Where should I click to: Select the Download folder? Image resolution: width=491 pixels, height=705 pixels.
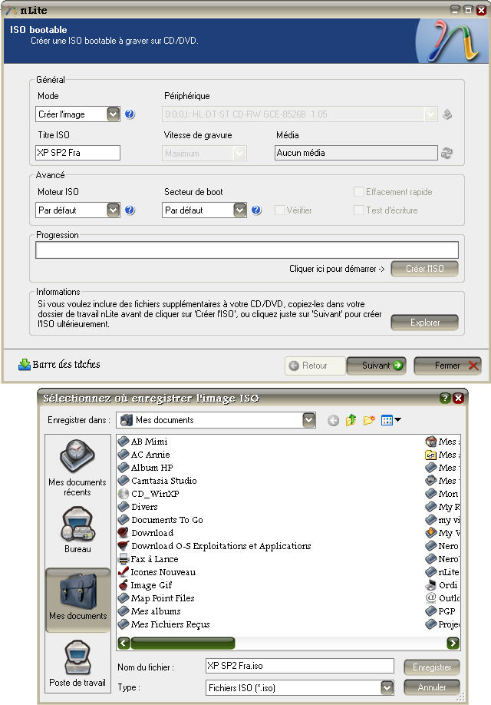[x=146, y=533]
